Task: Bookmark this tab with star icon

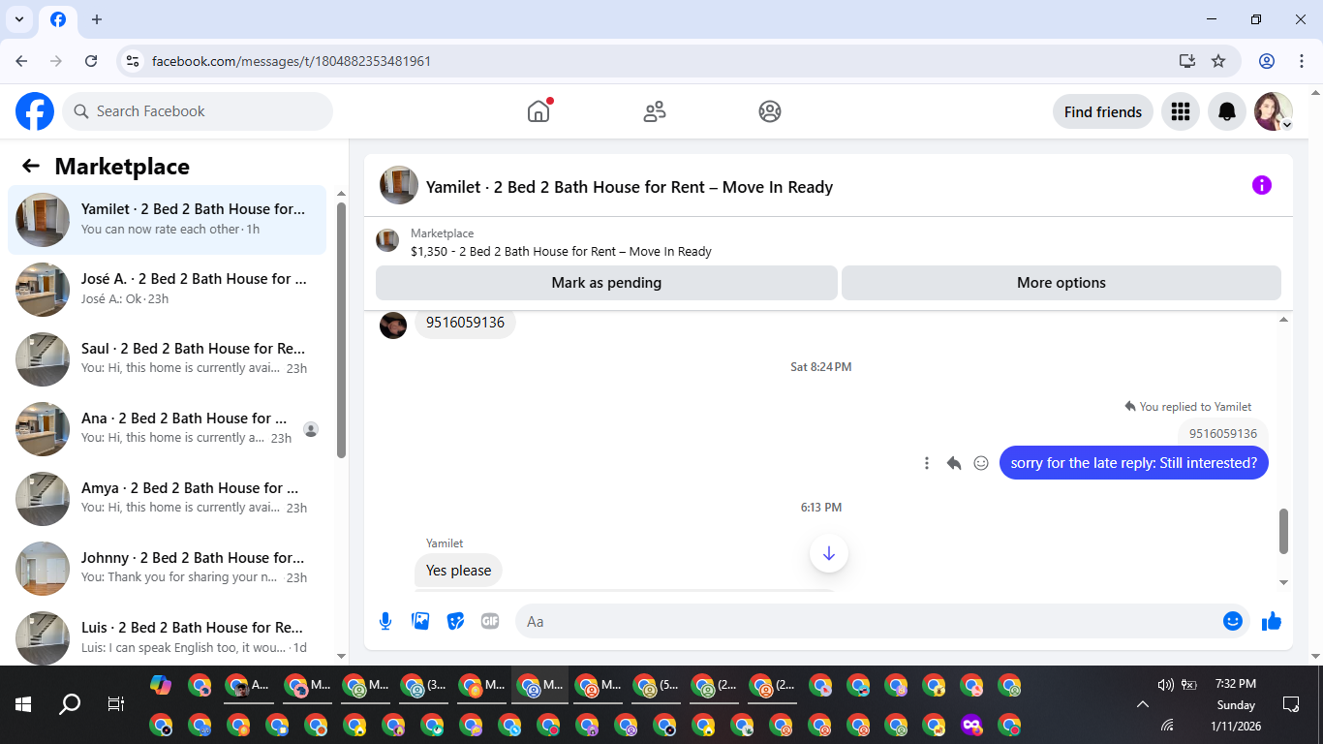Action: [x=1218, y=61]
